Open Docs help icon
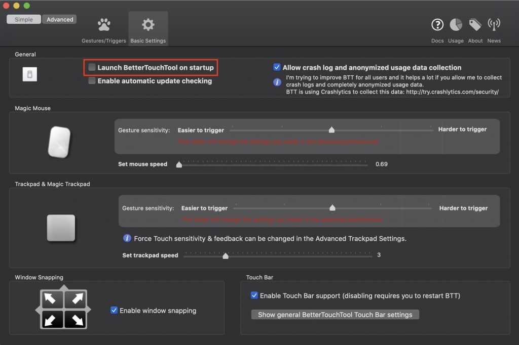519x345 pixels. pyautogui.click(x=437, y=24)
